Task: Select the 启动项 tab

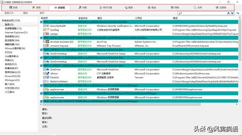Action: tap(60, 8)
